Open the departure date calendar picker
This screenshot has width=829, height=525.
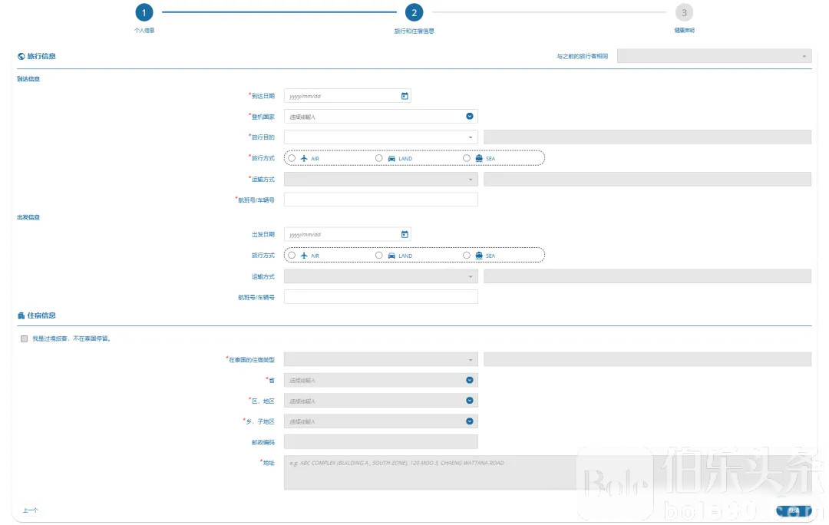(405, 234)
